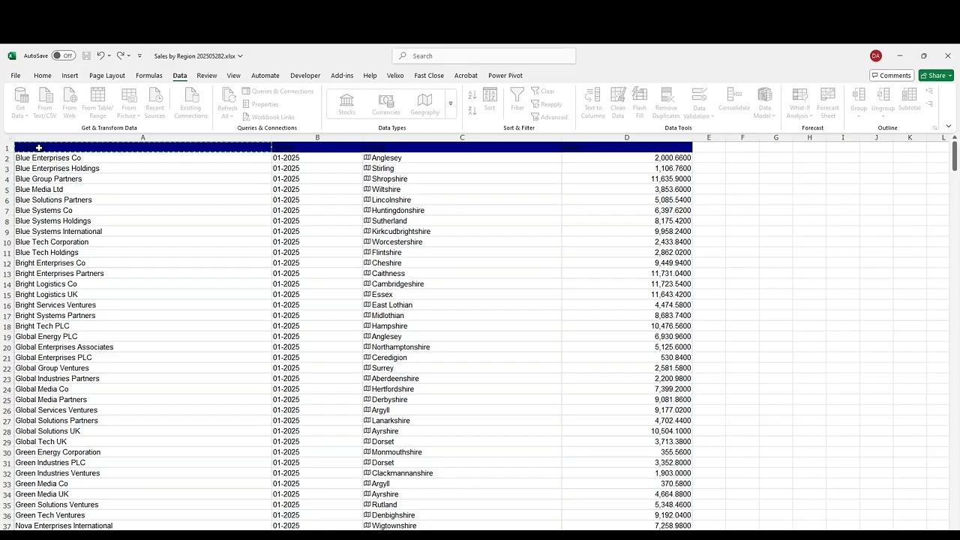The width and height of the screenshot is (960, 540).
Task: Click the DA account avatar
Action: tap(876, 55)
